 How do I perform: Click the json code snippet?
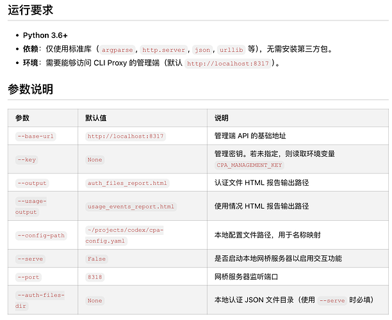202,50
